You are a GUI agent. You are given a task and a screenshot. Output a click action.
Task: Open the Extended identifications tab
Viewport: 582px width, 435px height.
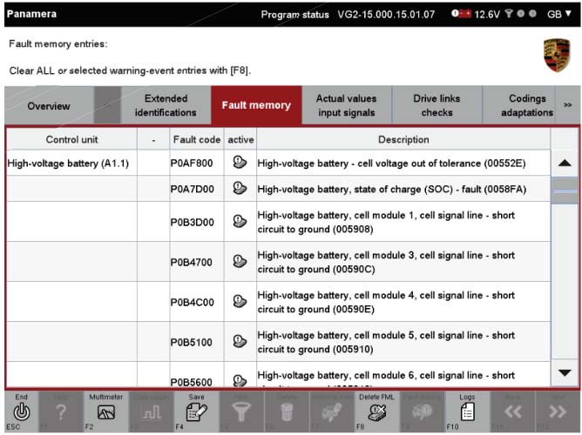coord(166,105)
